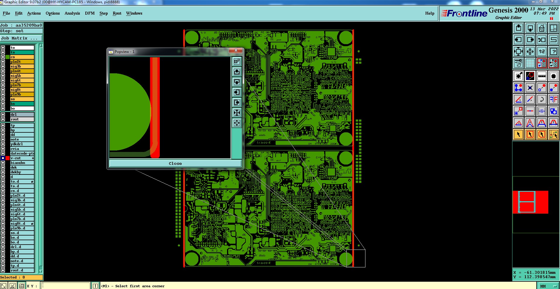Click the ruler measurement tool
The image size is (560, 289).
[542, 76]
